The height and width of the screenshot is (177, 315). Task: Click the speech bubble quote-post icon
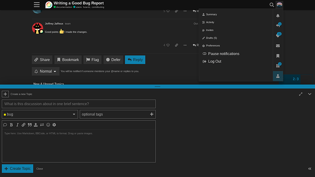5,125
